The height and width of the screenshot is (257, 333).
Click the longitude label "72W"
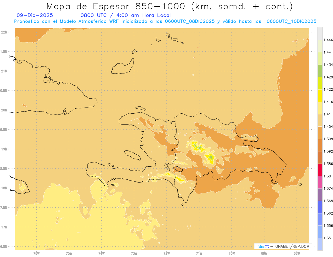(167, 253)
